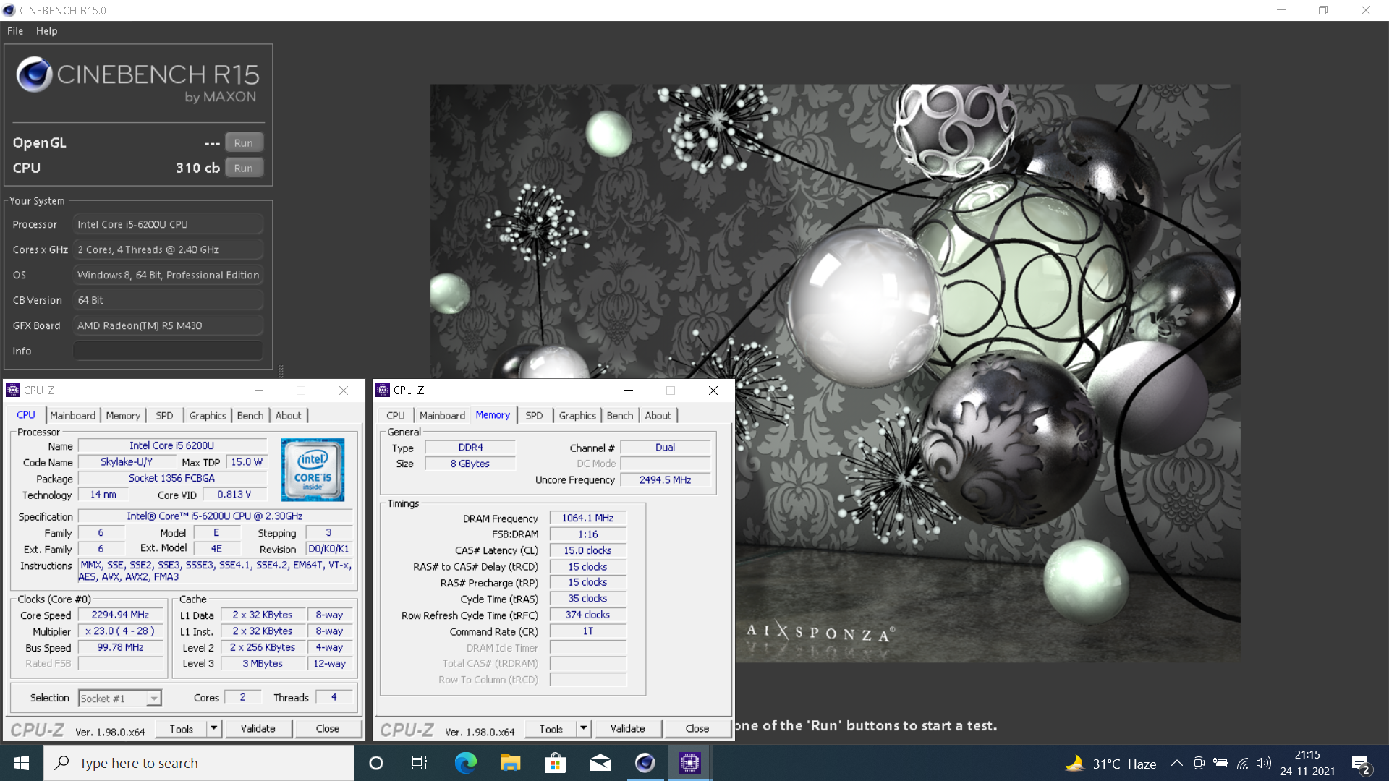Minimize the Cinebench window
Screen dimensions: 1389x781
pyautogui.click(x=1281, y=10)
